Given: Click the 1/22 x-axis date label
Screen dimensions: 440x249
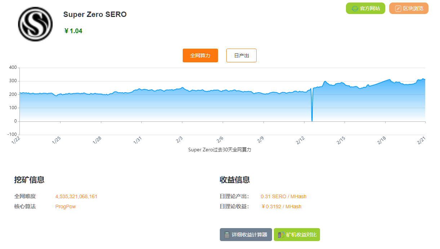Looking at the screenshot, I should (16, 141).
